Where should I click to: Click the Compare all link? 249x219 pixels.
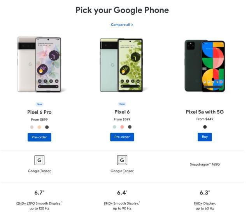[120, 25]
